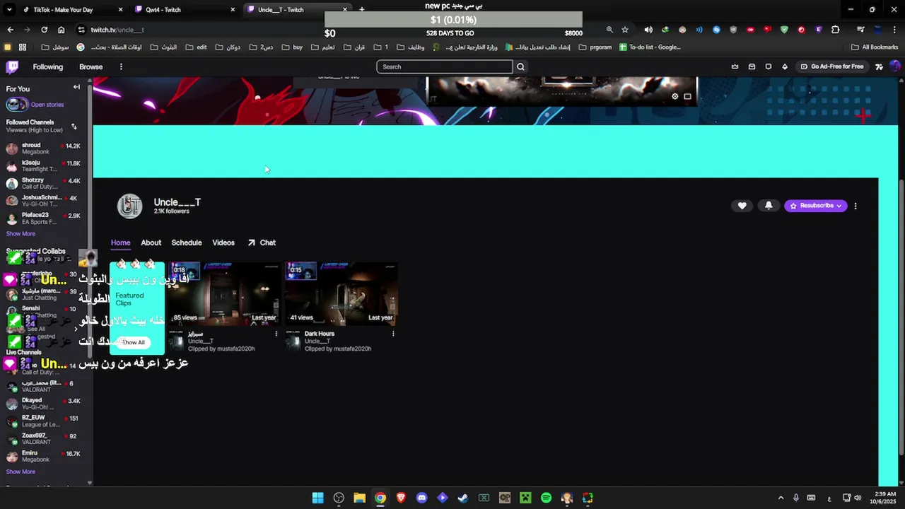Click the Twitch logo home icon
The height and width of the screenshot is (509, 905).
coord(12,66)
